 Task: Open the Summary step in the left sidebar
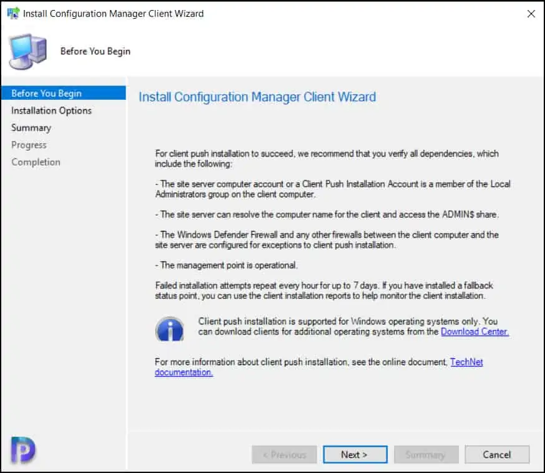31,128
